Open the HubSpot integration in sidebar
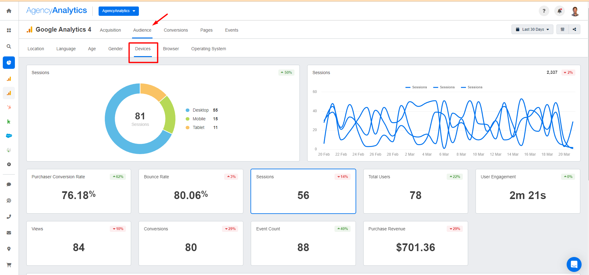589x275 pixels. coord(9,107)
